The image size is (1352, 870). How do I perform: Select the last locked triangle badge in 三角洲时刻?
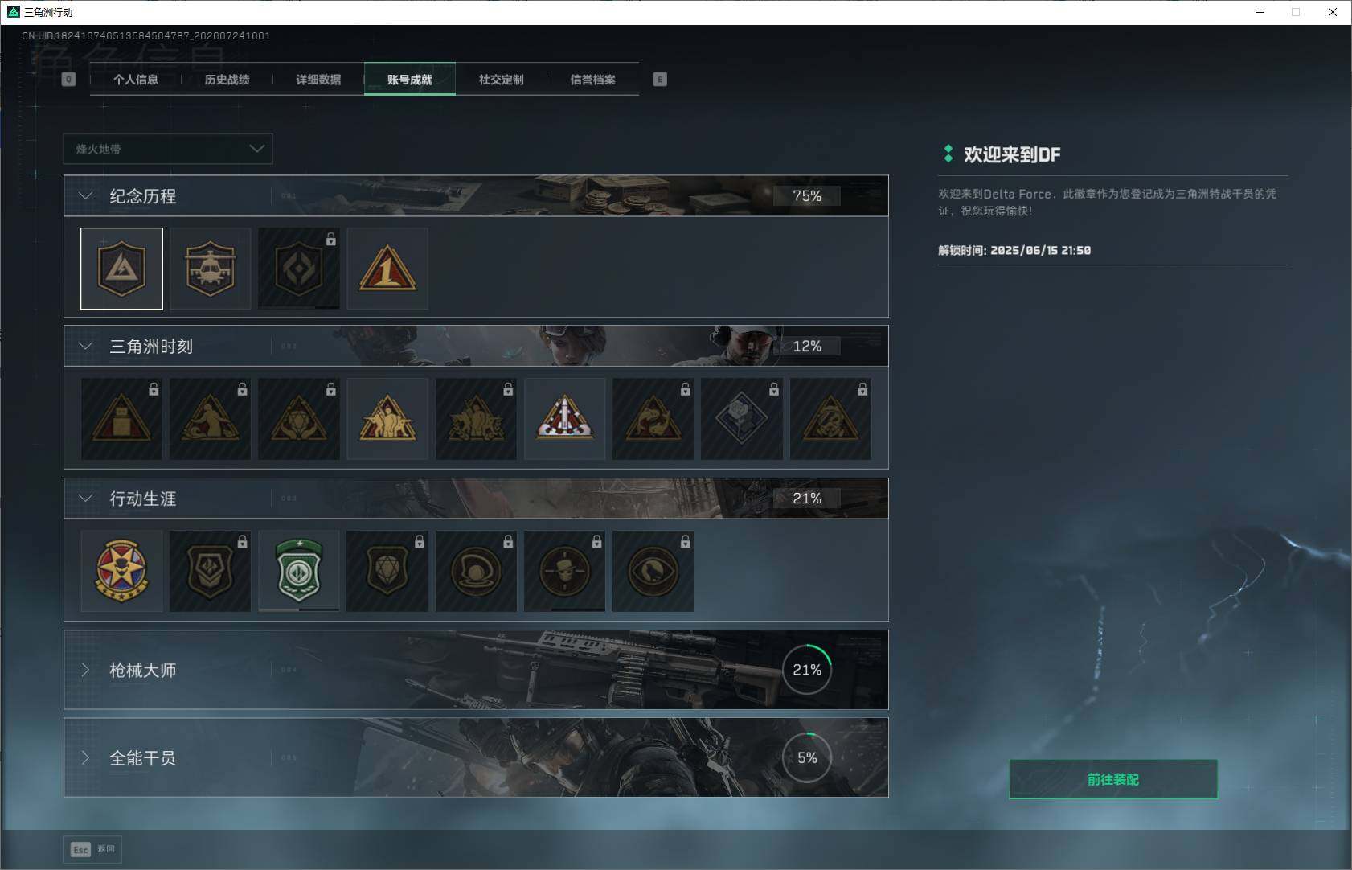click(x=830, y=419)
